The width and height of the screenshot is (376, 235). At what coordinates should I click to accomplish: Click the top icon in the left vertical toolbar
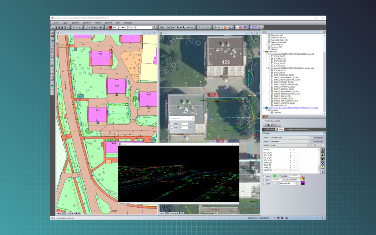point(52,33)
